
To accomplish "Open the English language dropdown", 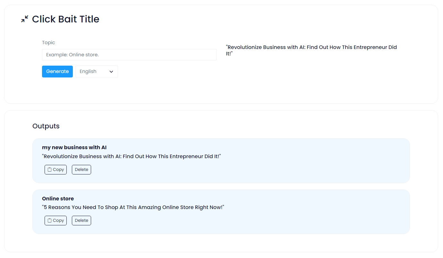I will [96, 71].
